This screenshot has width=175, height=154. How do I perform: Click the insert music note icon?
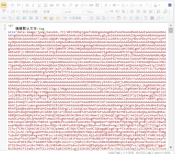point(158,18)
